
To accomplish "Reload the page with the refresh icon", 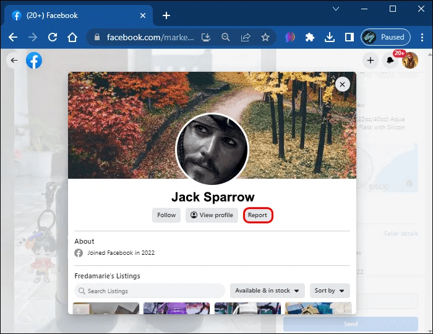I will (x=53, y=37).
